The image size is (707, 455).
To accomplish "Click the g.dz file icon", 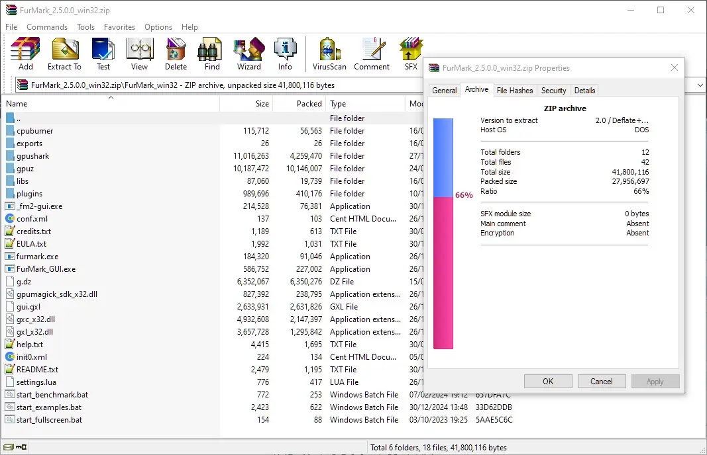I will [10, 282].
